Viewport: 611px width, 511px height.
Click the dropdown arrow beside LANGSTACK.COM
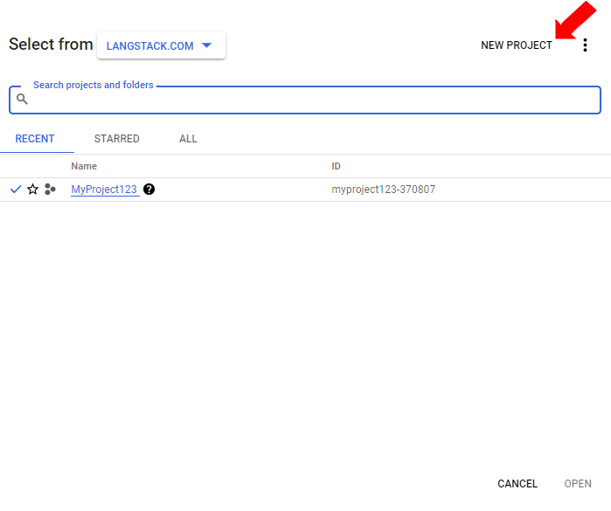point(206,46)
